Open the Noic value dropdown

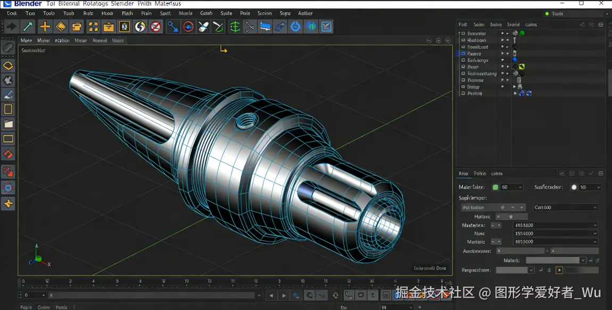pos(556,233)
